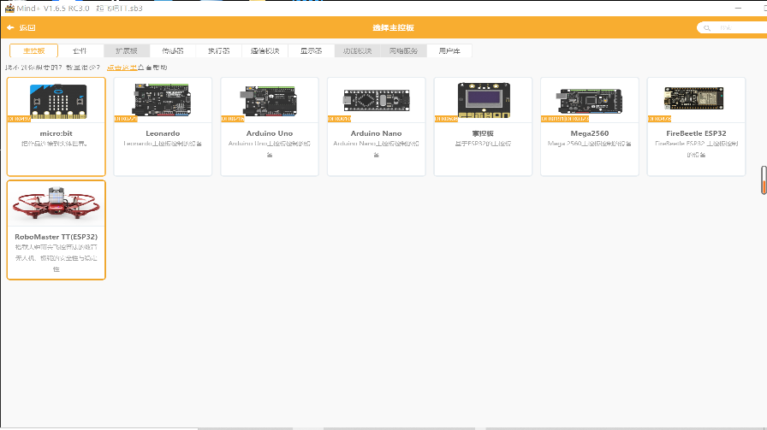The height and width of the screenshot is (430, 767).
Task: Select the FireBeetle ESP32 board image
Action: 693,98
